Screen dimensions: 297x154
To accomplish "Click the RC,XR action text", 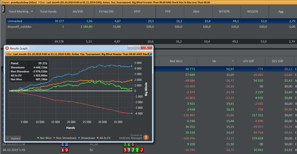I will pyautogui.click(x=94, y=144).
